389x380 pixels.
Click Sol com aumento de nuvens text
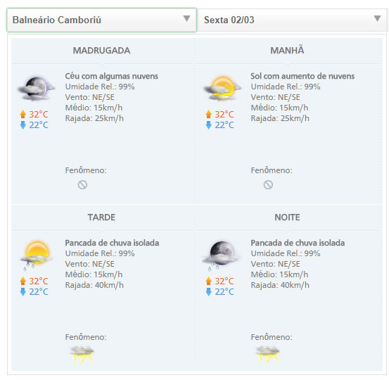point(302,76)
